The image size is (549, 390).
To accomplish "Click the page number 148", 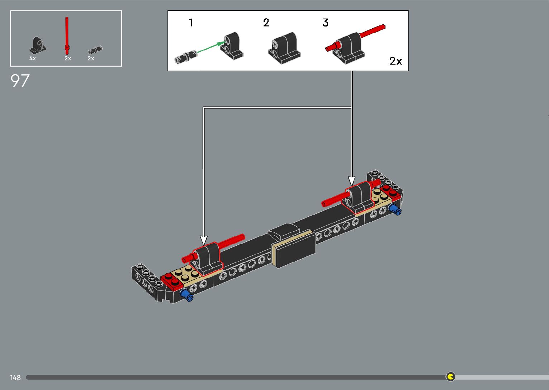I will coord(15,377).
